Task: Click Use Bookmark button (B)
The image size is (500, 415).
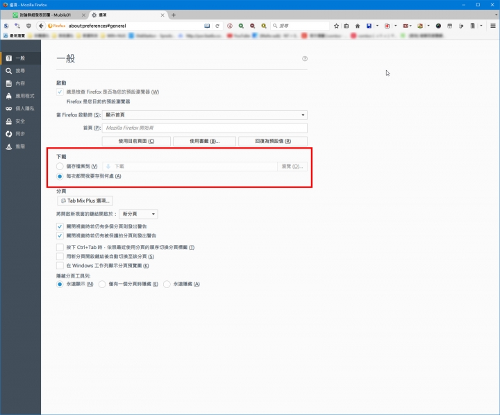Action: coord(204,141)
